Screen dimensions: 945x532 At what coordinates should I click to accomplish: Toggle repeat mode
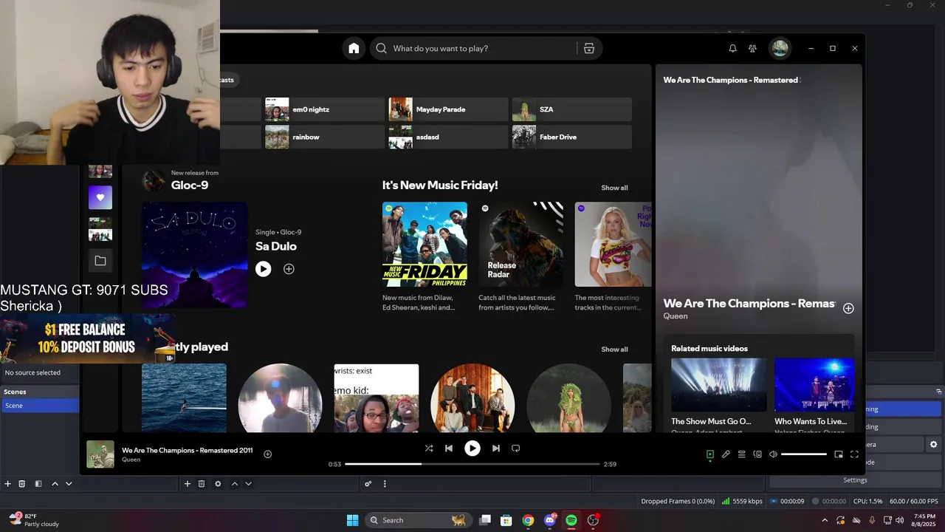click(x=516, y=448)
